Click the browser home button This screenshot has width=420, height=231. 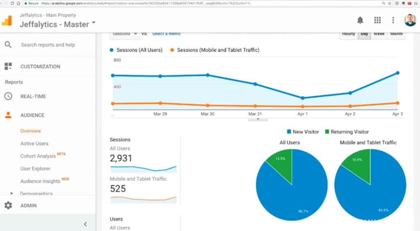[x=18, y=3]
